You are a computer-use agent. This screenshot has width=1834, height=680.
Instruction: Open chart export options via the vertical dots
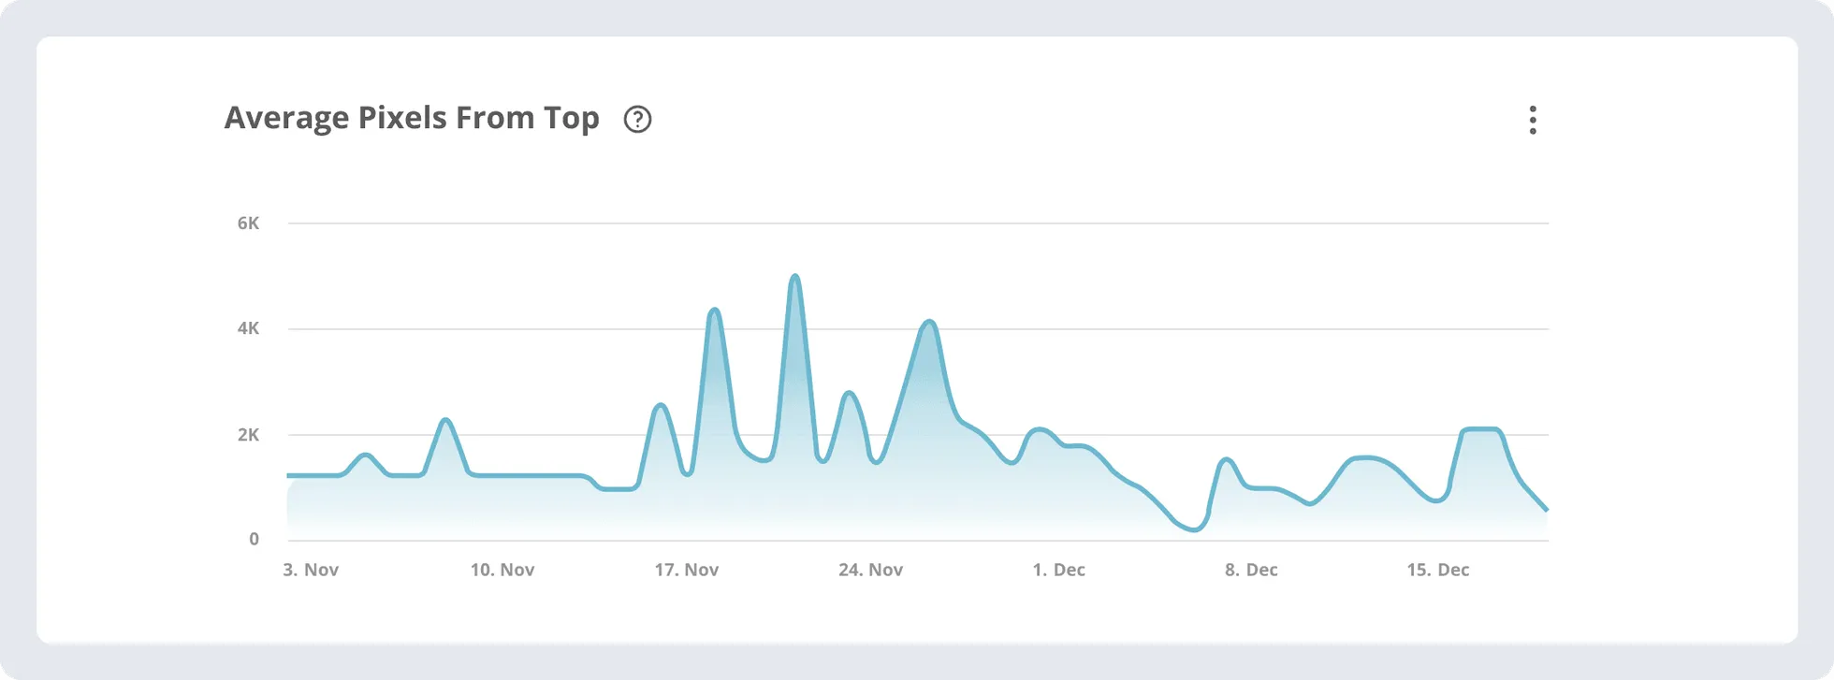1533,119
